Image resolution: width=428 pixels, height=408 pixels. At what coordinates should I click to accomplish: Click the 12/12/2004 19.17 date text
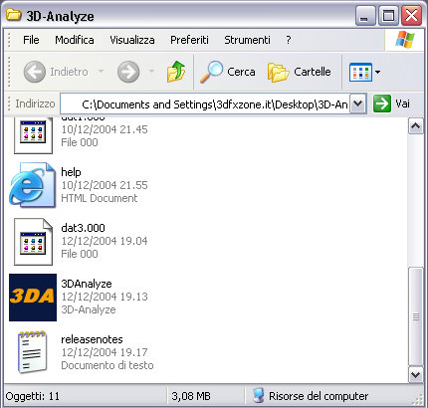105,352
